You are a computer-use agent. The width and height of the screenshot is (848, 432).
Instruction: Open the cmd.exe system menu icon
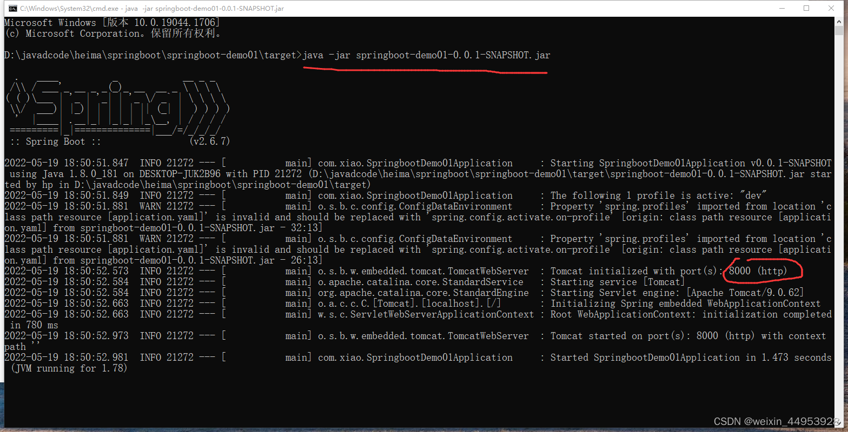(x=13, y=8)
